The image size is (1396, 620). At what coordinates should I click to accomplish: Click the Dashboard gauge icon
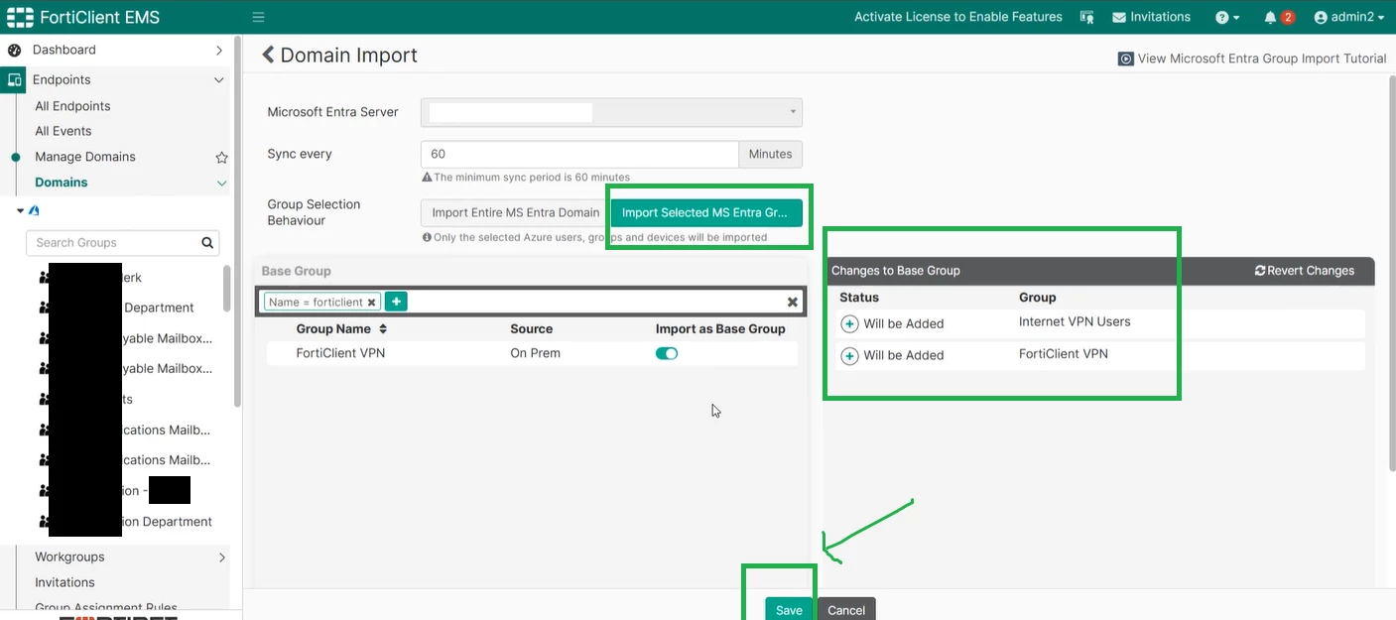[15, 50]
